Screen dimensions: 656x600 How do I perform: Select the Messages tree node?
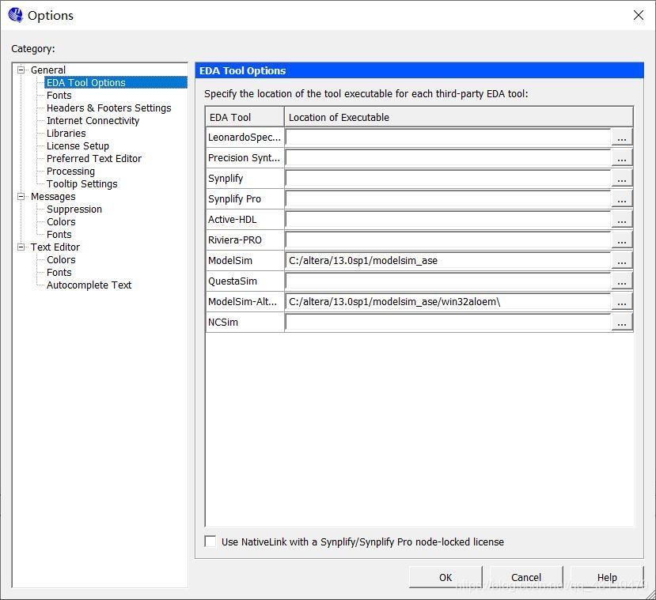[x=53, y=196]
